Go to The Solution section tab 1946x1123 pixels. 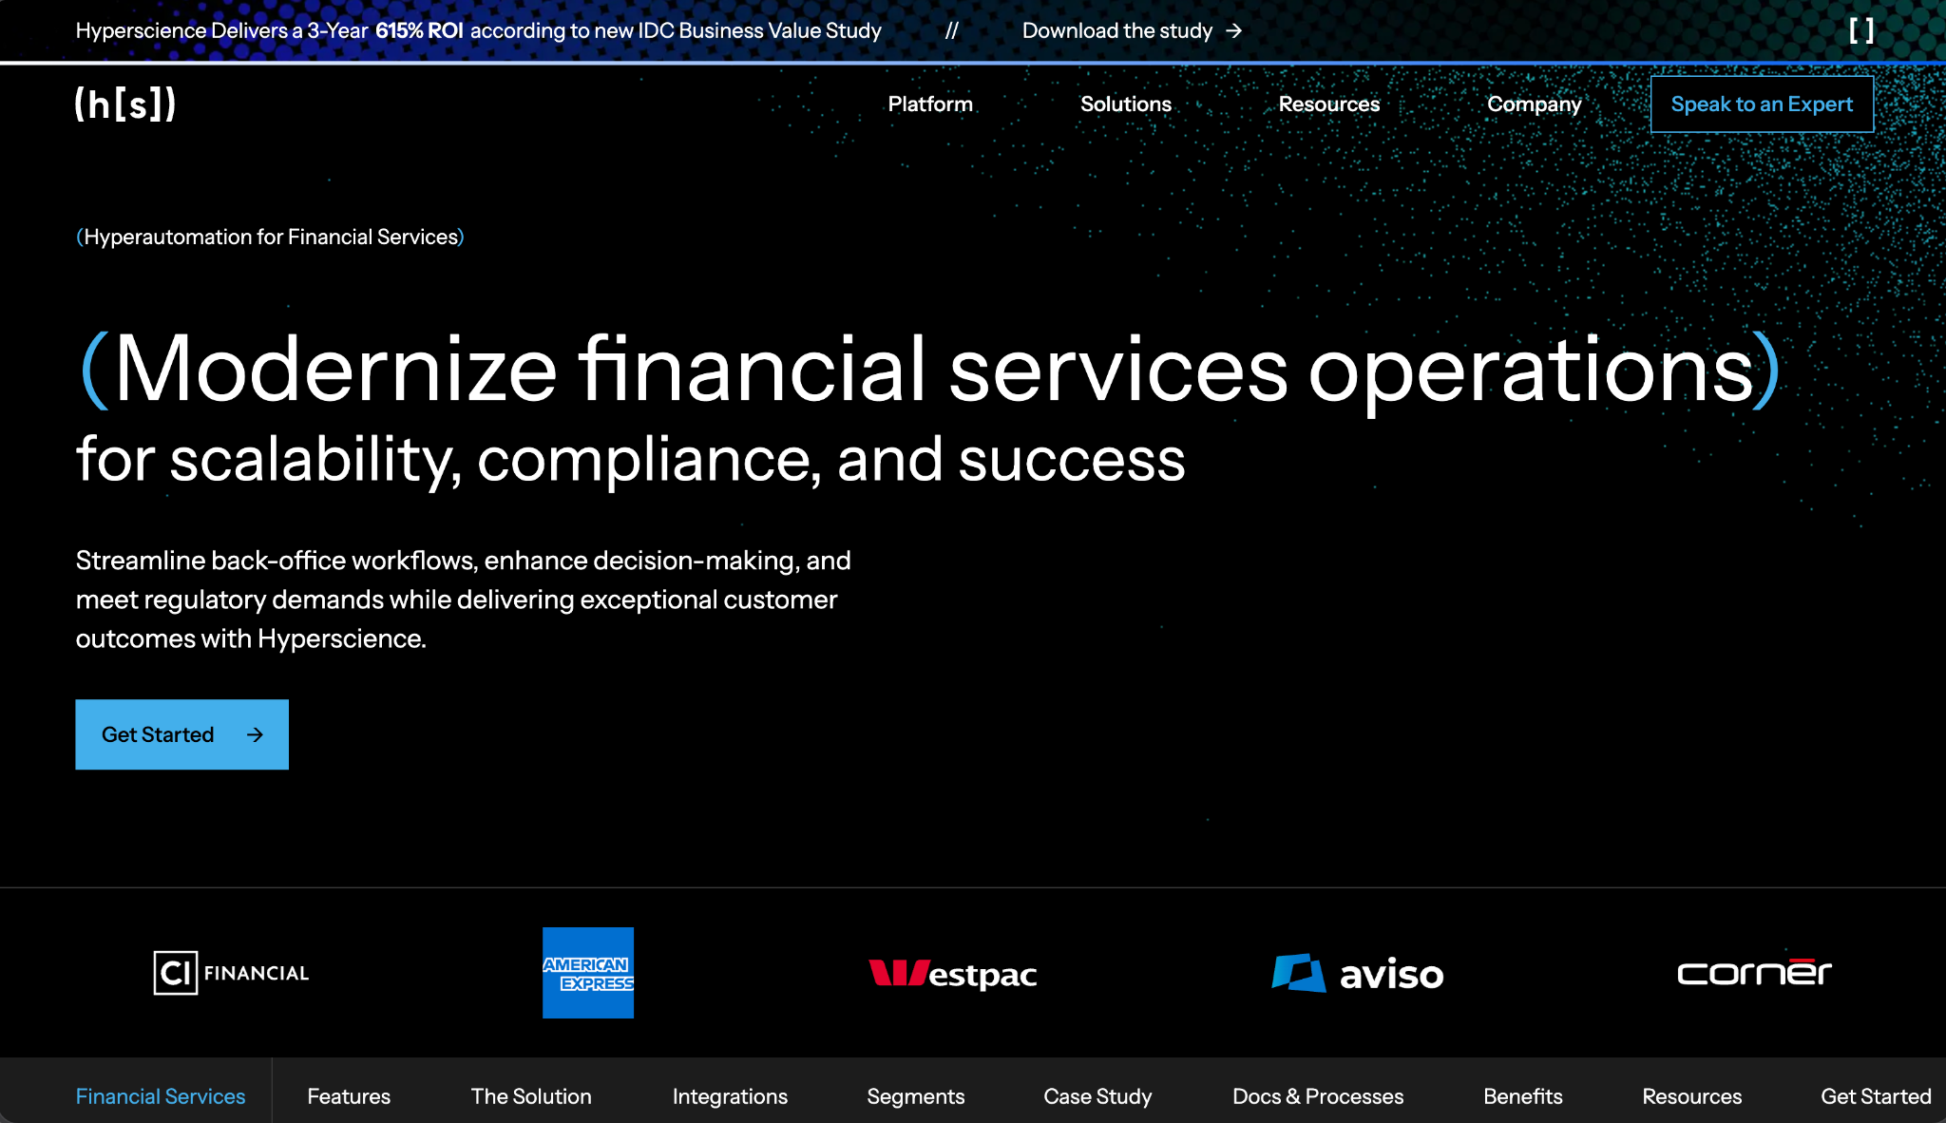pos(531,1096)
